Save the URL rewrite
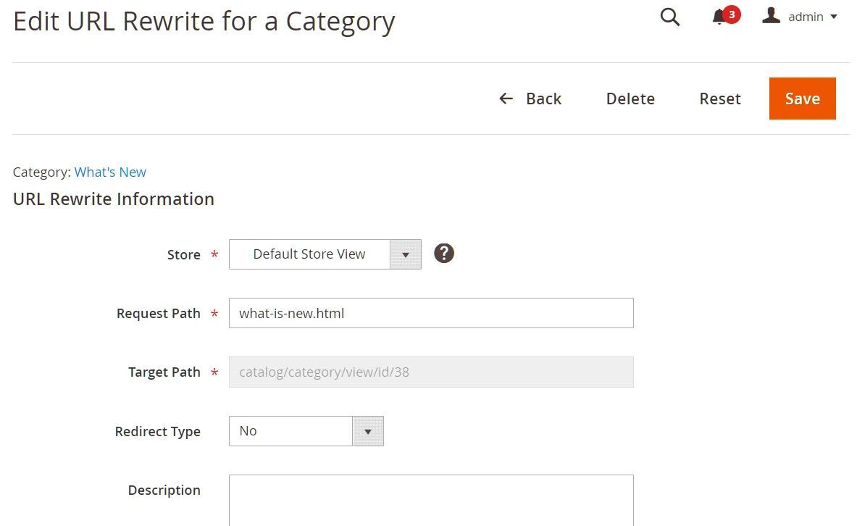 (802, 99)
